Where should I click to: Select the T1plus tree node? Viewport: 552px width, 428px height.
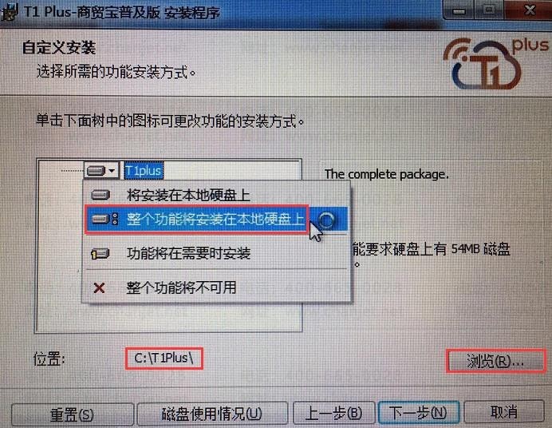[x=144, y=171]
